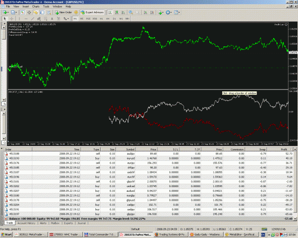Switch to MetaEditor taskbar window
Screen dimensions: 298x238
pyautogui.click(x=241, y=235)
